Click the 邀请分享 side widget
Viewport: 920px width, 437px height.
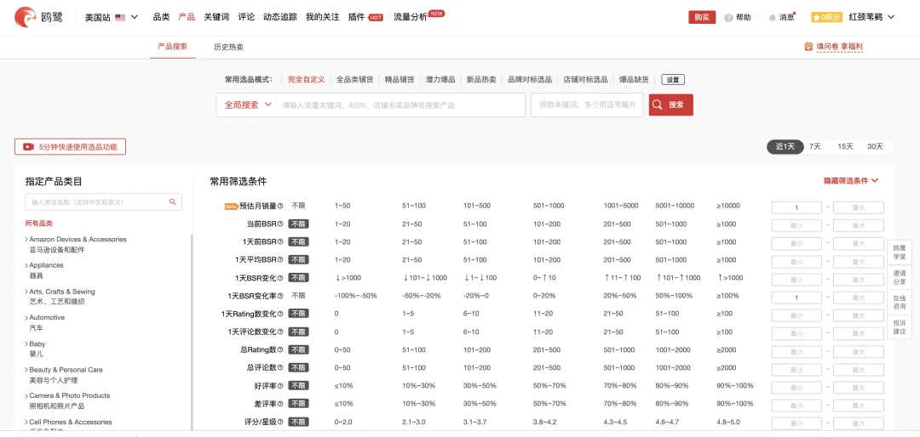(899, 277)
